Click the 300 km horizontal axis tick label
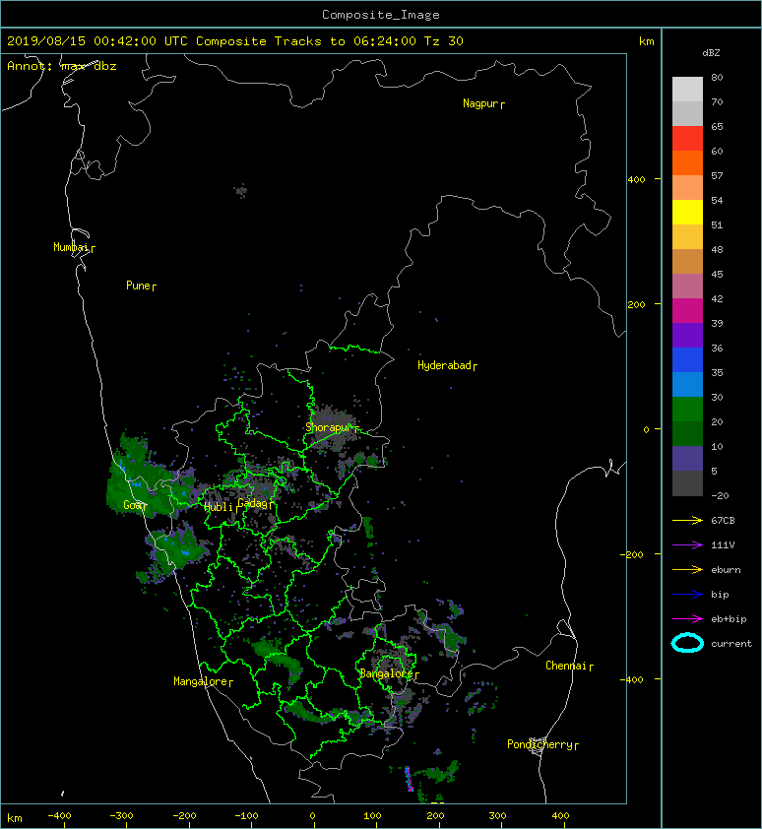The image size is (762, 829). click(497, 816)
